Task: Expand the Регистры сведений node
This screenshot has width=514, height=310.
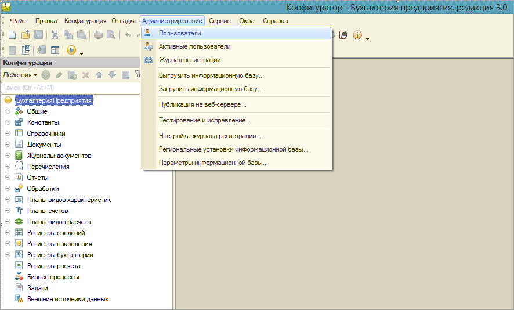Action: (8, 233)
